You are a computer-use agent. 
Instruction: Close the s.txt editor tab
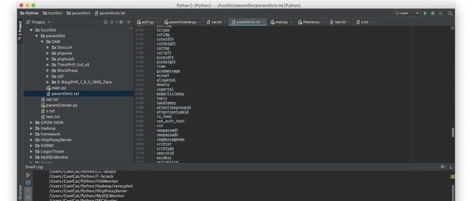click(371, 22)
